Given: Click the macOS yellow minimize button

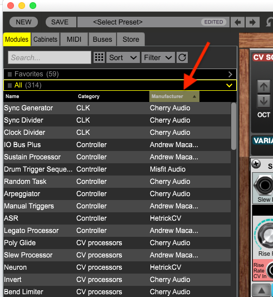Looking at the screenshot, I should 22,6.
